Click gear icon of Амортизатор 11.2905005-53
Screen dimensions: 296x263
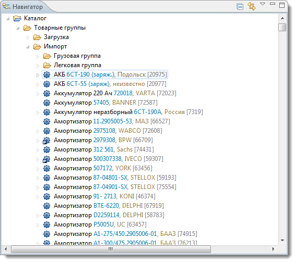point(46,121)
